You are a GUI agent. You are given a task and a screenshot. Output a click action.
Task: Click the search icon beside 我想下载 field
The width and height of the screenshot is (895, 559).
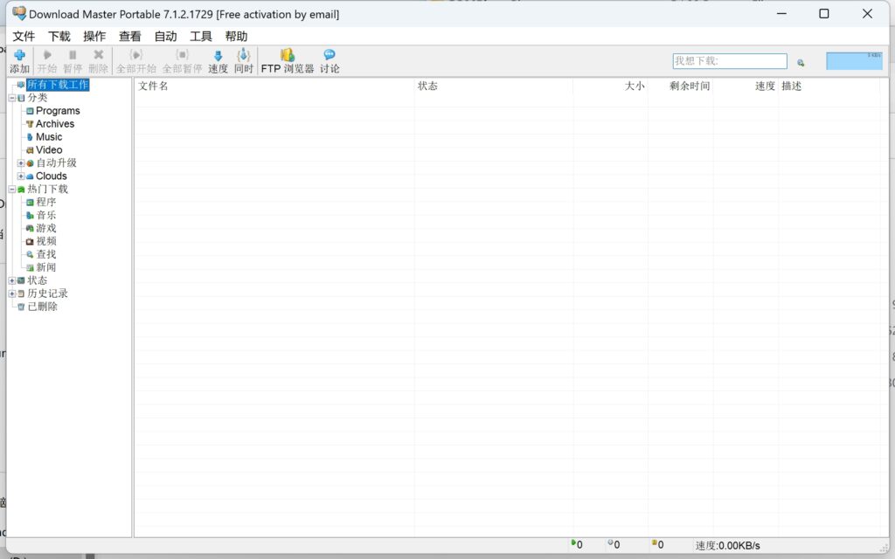(801, 63)
